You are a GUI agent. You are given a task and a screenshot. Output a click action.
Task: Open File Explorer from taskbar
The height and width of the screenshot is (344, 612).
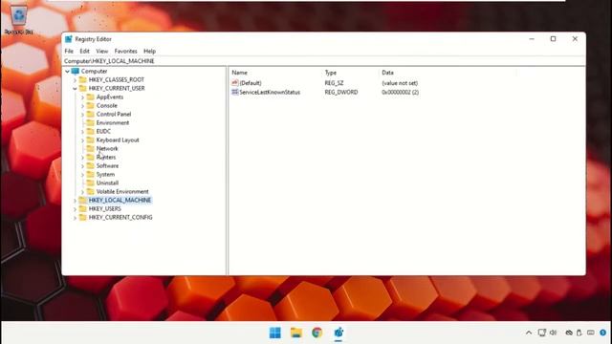(296, 333)
